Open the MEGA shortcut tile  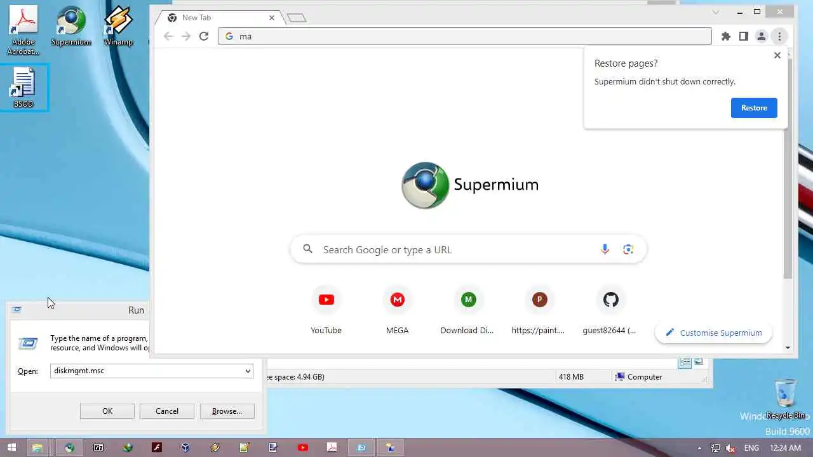coord(398,311)
